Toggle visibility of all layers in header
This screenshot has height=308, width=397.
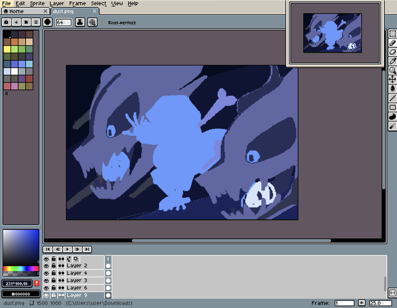pos(46,259)
